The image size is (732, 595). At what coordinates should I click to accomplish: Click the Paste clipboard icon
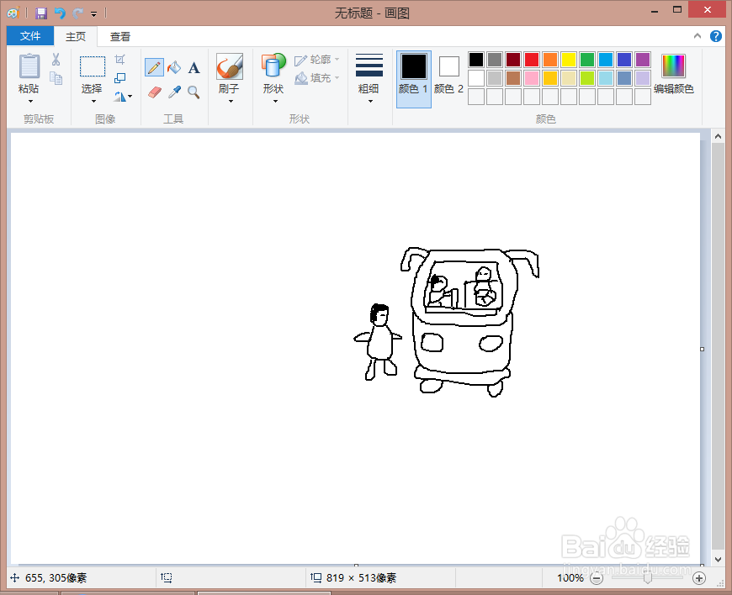pyautogui.click(x=29, y=66)
